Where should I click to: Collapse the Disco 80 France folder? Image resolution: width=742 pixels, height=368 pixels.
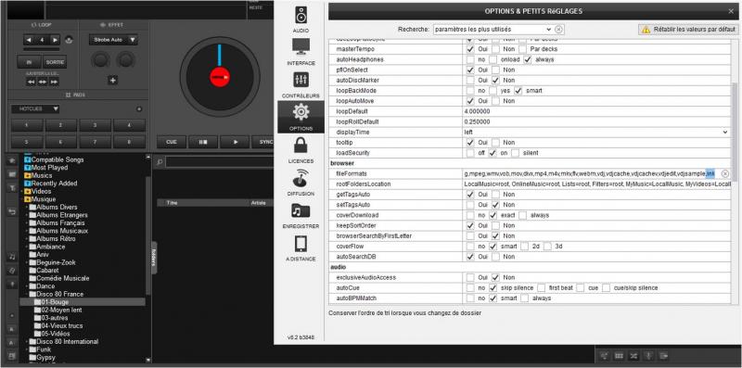27,294
